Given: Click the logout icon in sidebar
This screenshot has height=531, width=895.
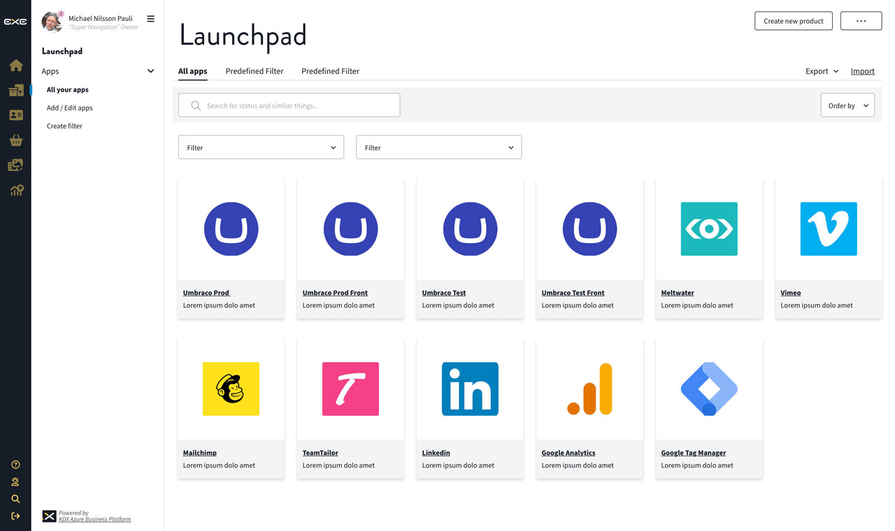Looking at the screenshot, I should click(x=15, y=516).
